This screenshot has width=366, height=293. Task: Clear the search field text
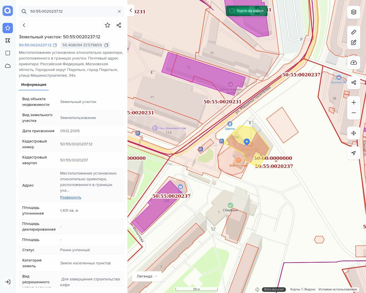[119, 11]
